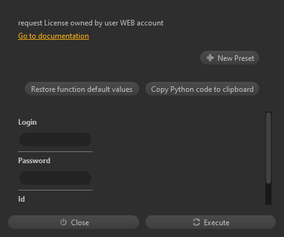Open the Go to documentation link

tap(53, 36)
